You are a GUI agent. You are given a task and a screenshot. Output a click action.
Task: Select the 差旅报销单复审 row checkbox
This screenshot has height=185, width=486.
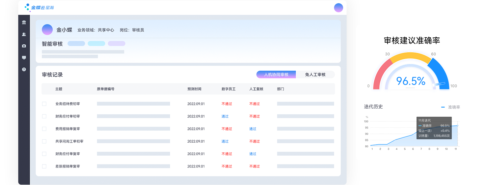pos(44,166)
